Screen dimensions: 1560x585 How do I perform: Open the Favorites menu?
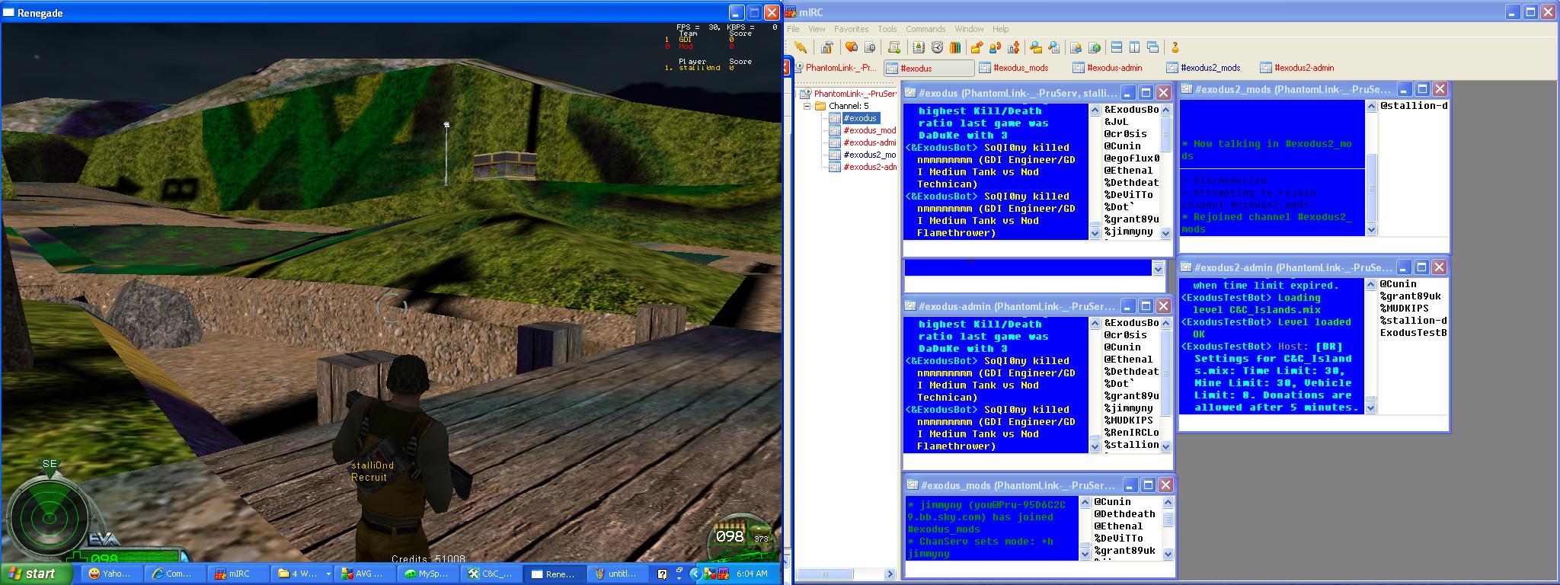click(x=851, y=29)
